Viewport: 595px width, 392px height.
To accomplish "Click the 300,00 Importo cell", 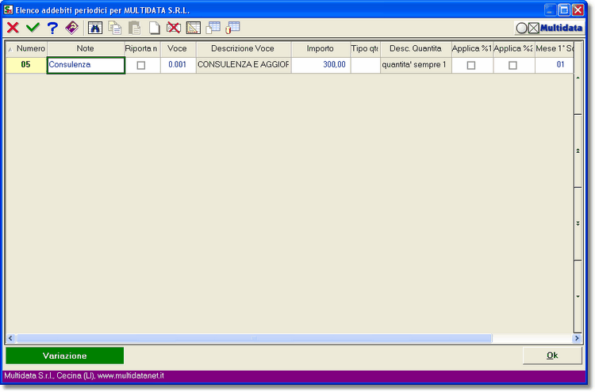I will [x=321, y=65].
